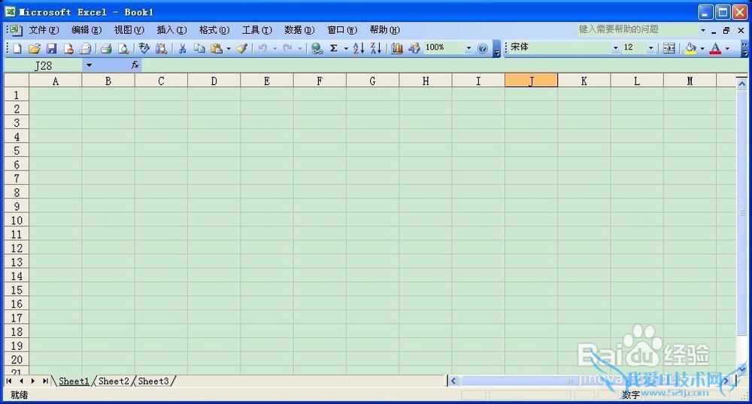The height and width of the screenshot is (404, 752).
Task: Apply font color with the red A
Action: [716, 48]
